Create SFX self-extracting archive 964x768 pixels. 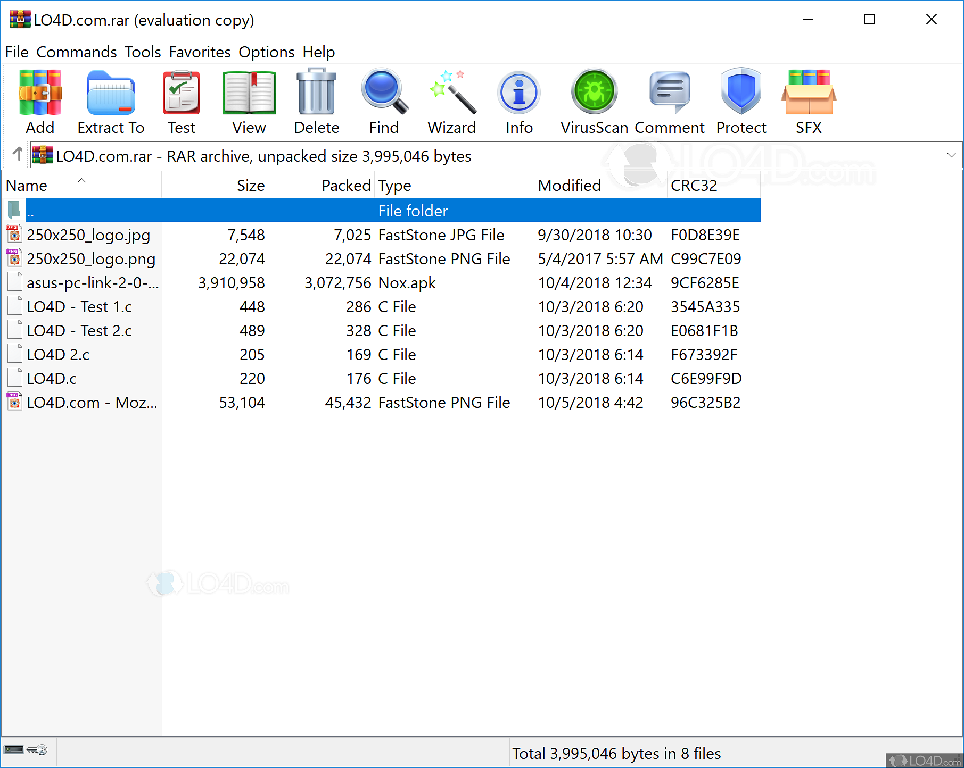(x=809, y=101)
